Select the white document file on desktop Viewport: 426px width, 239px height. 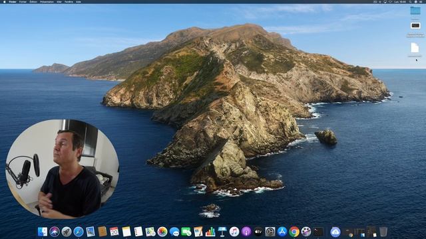(x=415, y=48)
